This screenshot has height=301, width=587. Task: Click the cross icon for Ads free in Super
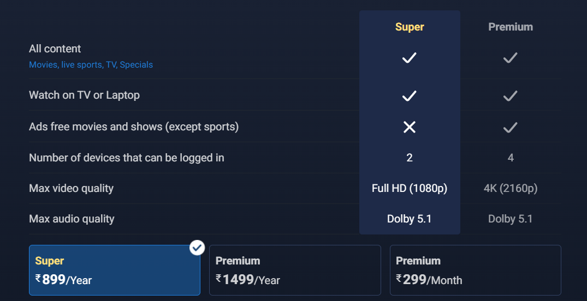click(410, 127)
